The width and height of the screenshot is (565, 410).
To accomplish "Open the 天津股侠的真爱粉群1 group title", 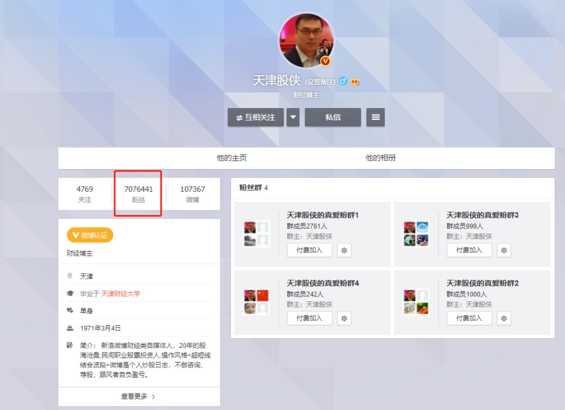I will [323, 215].
